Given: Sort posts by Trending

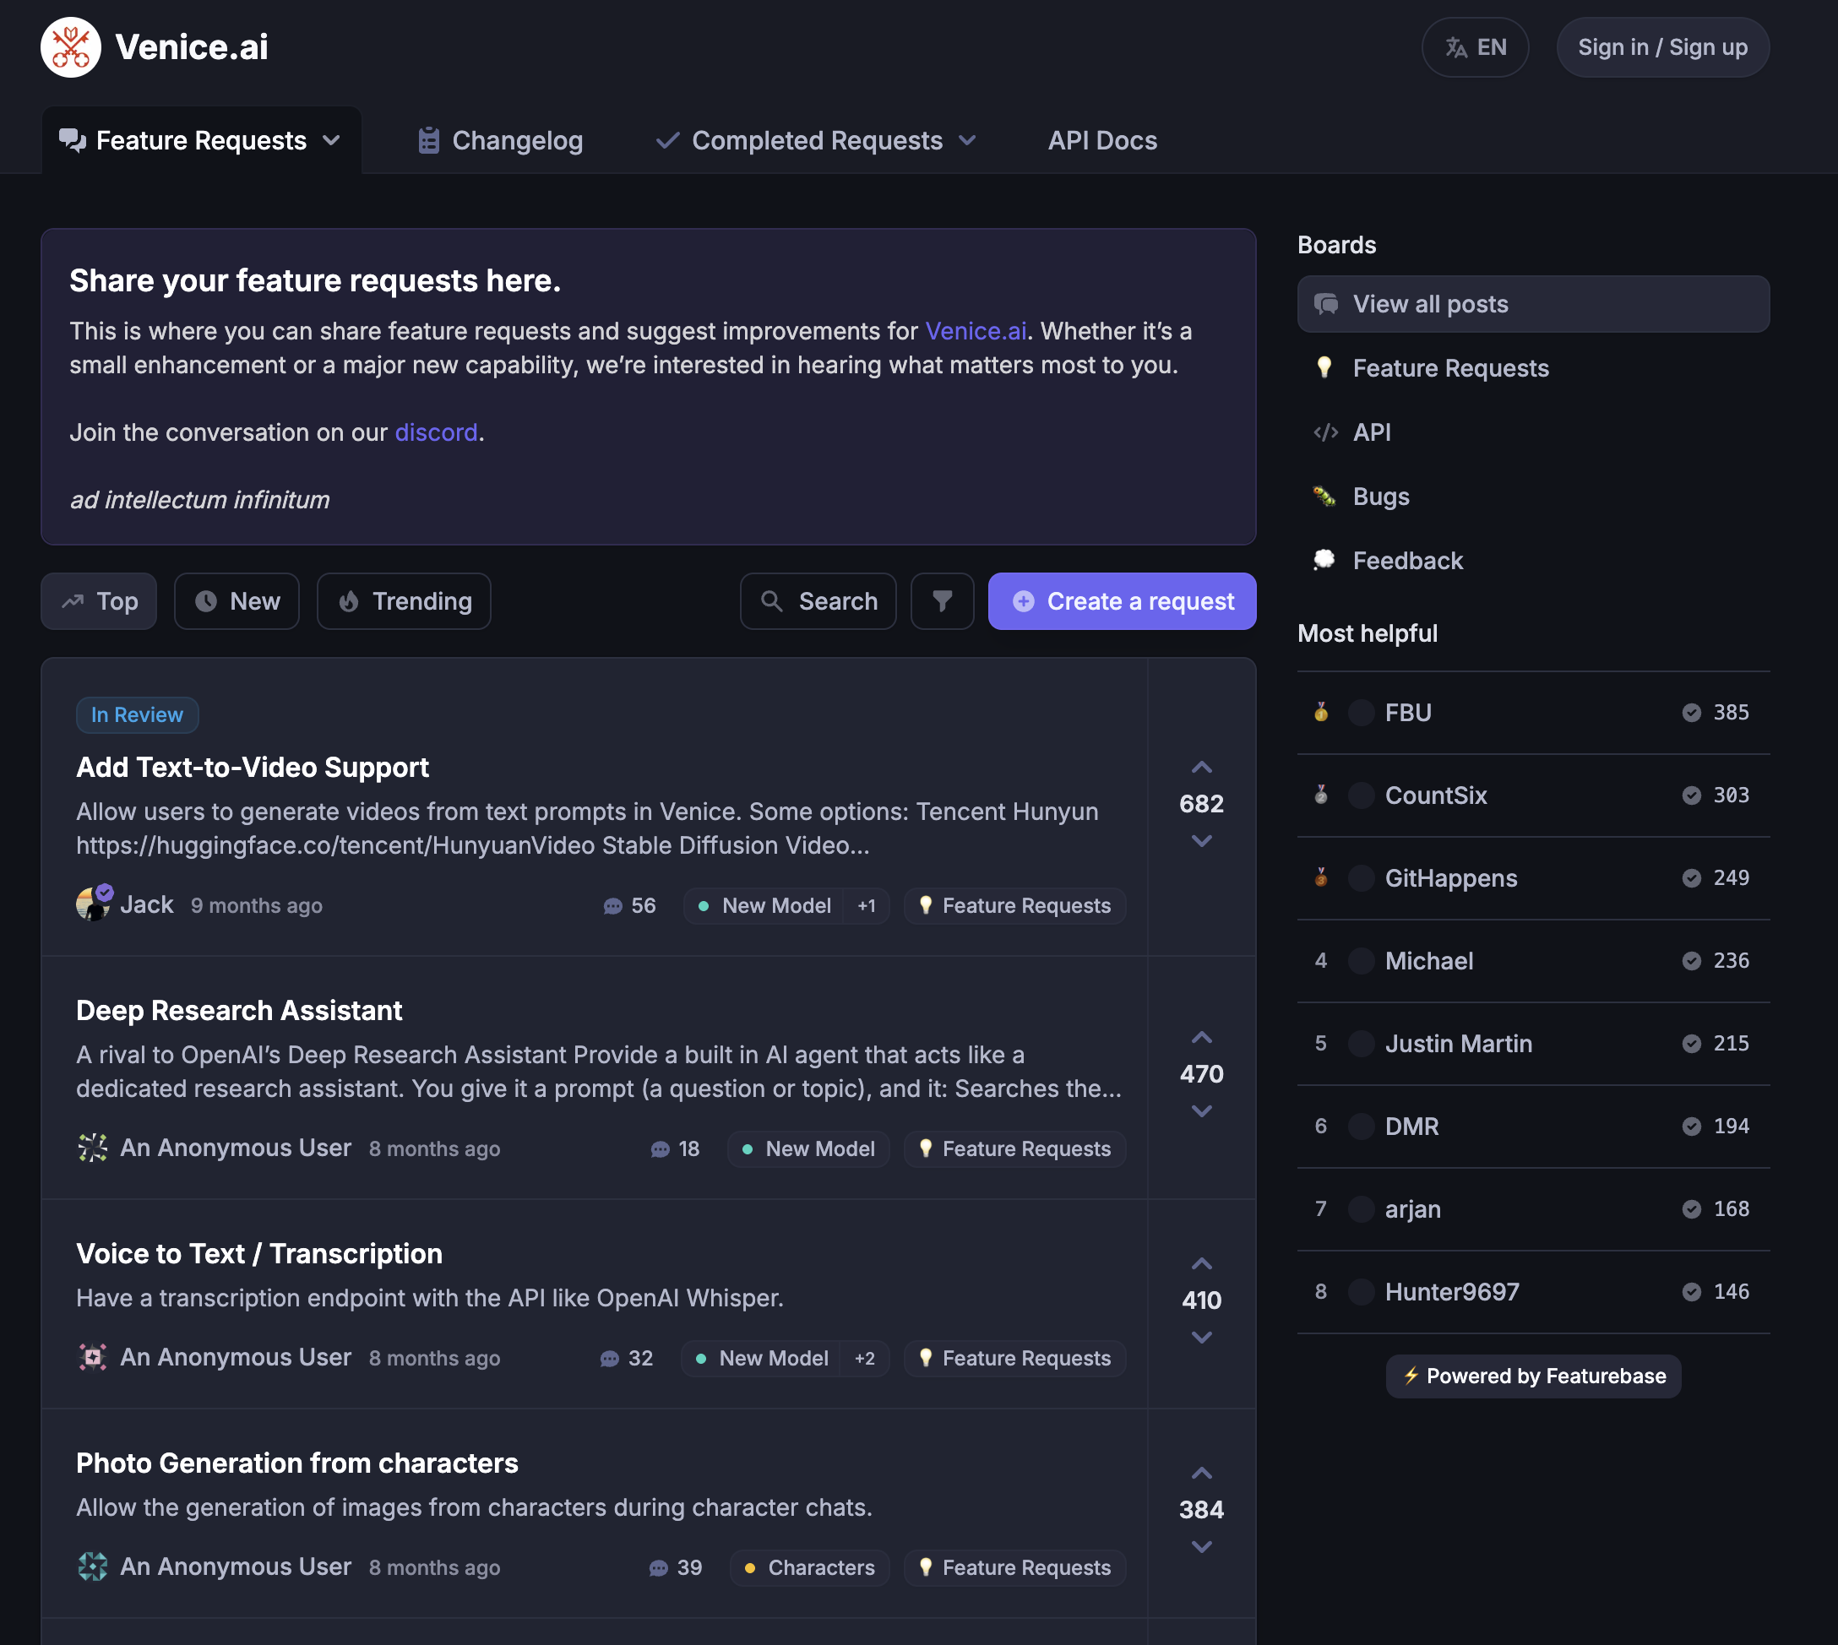Looking at the screenshot, I should click(x=404, y=601).
